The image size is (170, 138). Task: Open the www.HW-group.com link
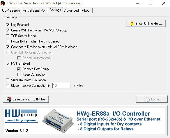coord(21,120)
